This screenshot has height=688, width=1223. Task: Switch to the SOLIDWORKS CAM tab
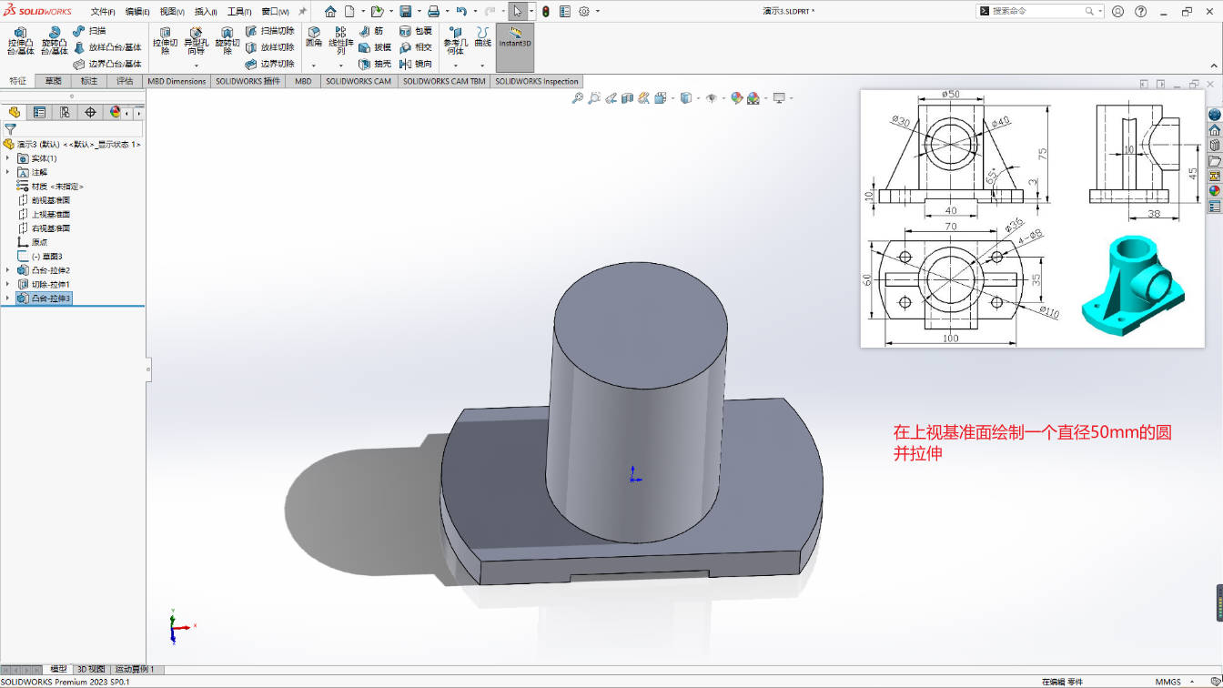coord(359,81)
